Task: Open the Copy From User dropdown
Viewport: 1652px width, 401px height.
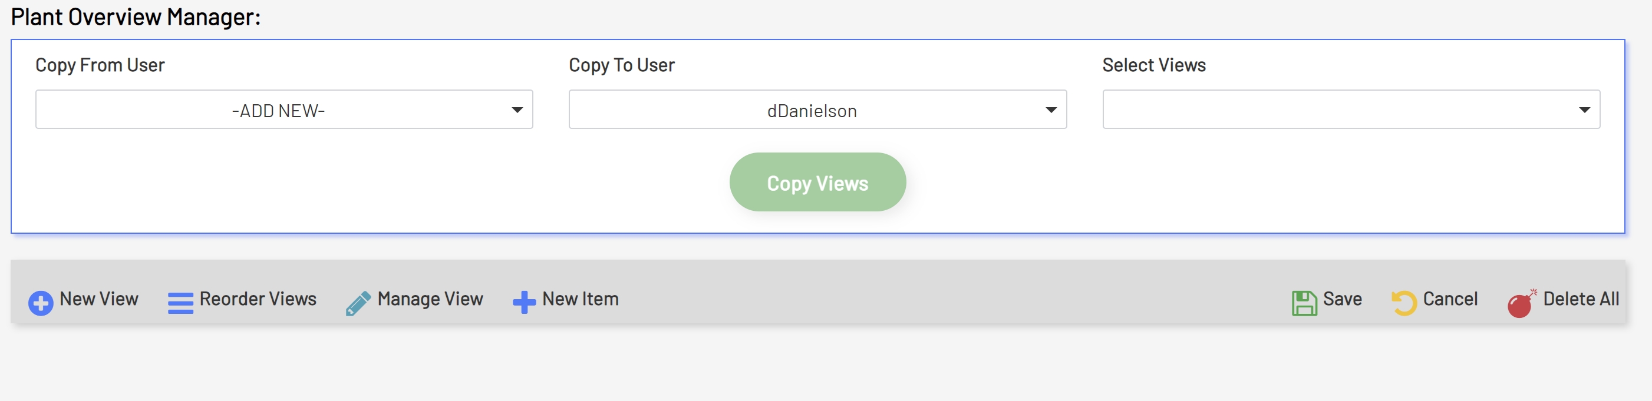Action: [x=284, y=110]
